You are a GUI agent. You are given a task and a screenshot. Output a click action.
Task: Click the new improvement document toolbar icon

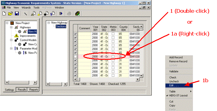click(40, 14)
